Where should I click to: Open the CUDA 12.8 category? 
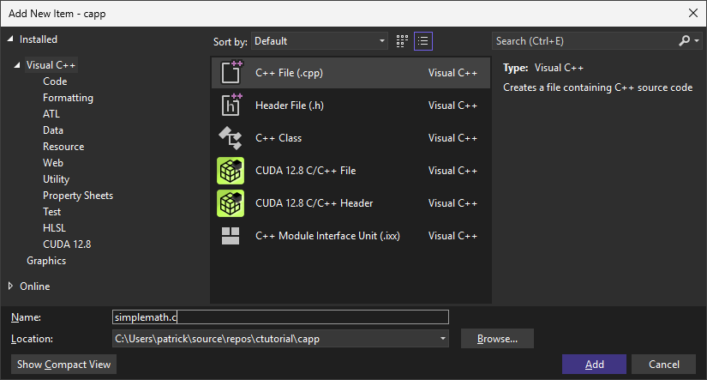click(x=67, y=244)
